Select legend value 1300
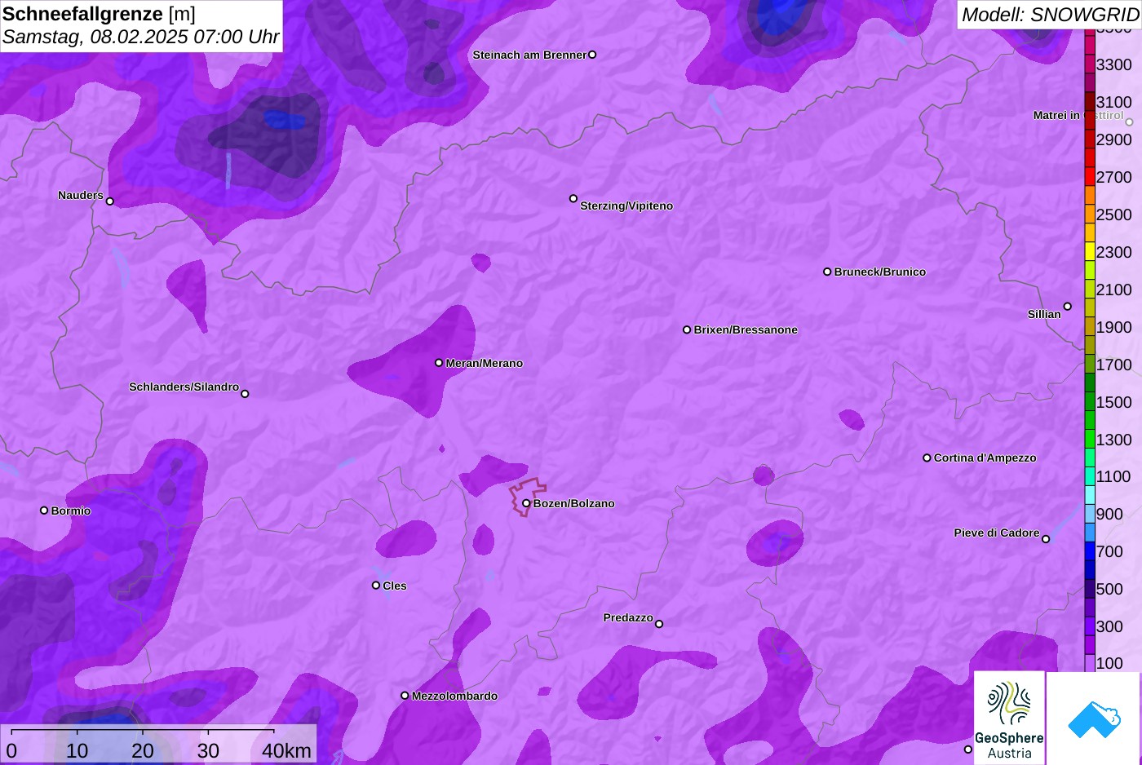Viewport: 1142px width, 765px height. [x=1114, y=440]
